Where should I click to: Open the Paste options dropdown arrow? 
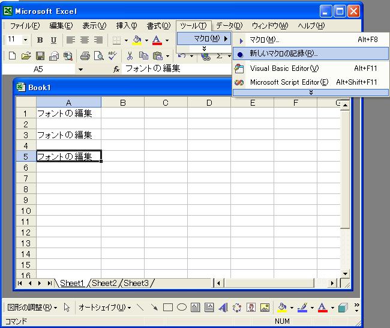coord(167,56)
